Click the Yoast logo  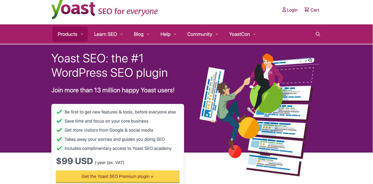coord(73,9)
